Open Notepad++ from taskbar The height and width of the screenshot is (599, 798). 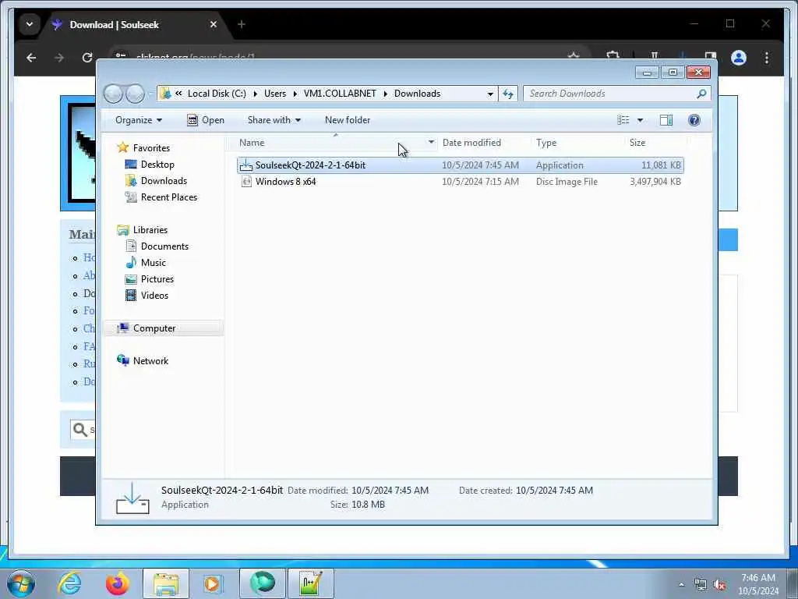(x=311, y=583)
